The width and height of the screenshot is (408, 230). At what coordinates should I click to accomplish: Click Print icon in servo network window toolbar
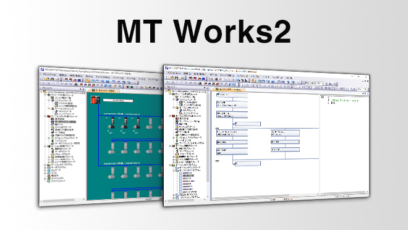[x=57, y=79]
